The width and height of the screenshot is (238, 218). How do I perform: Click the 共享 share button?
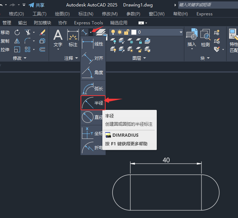point(37,5)
